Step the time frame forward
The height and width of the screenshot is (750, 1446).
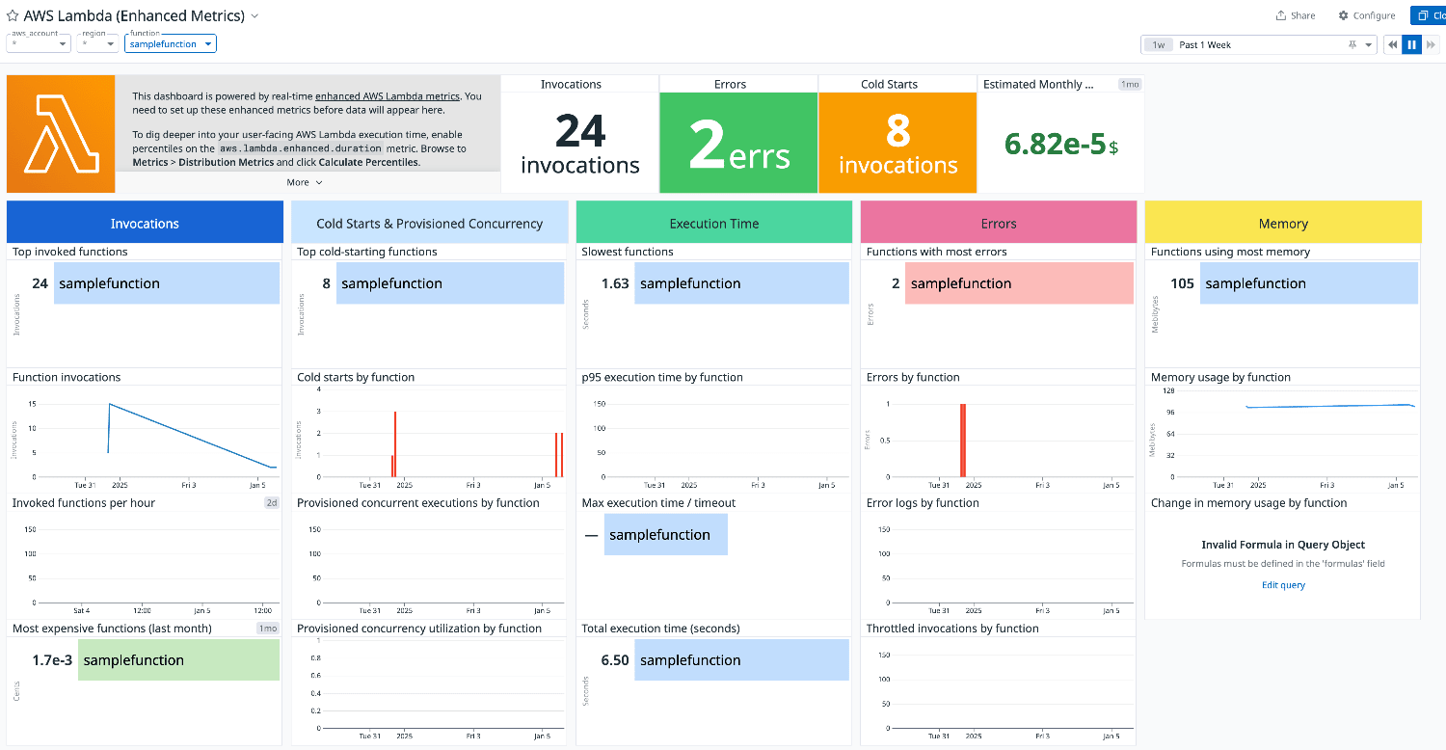coord(1431,44)
